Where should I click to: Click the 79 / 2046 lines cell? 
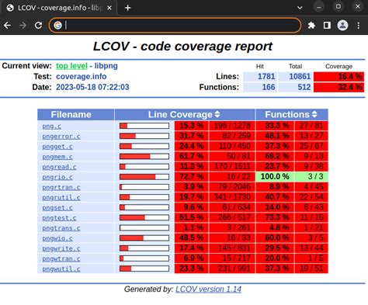pos(232,187)
